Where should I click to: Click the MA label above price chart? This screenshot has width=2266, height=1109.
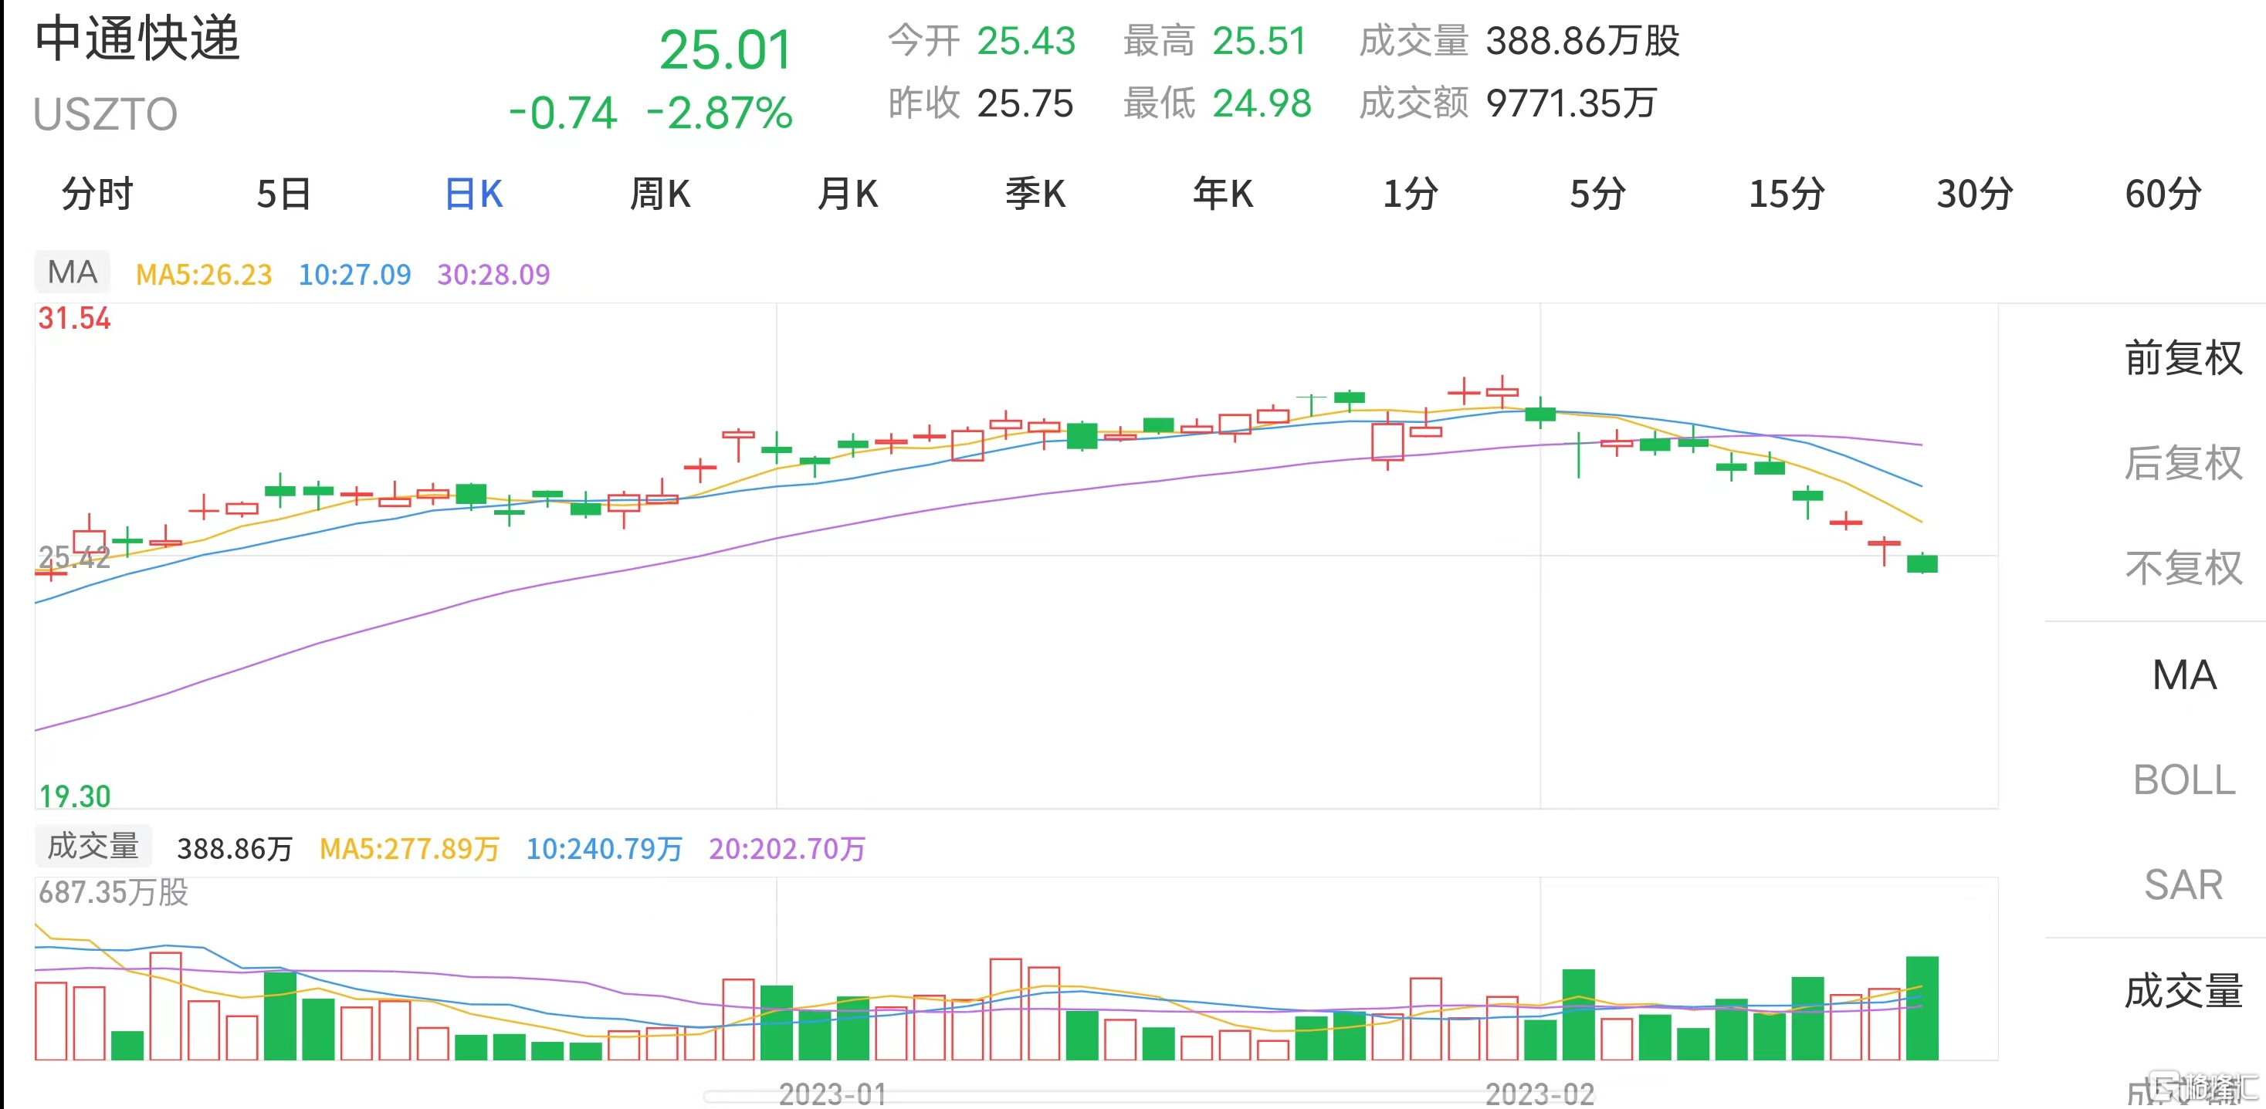(x=72, y=272)
